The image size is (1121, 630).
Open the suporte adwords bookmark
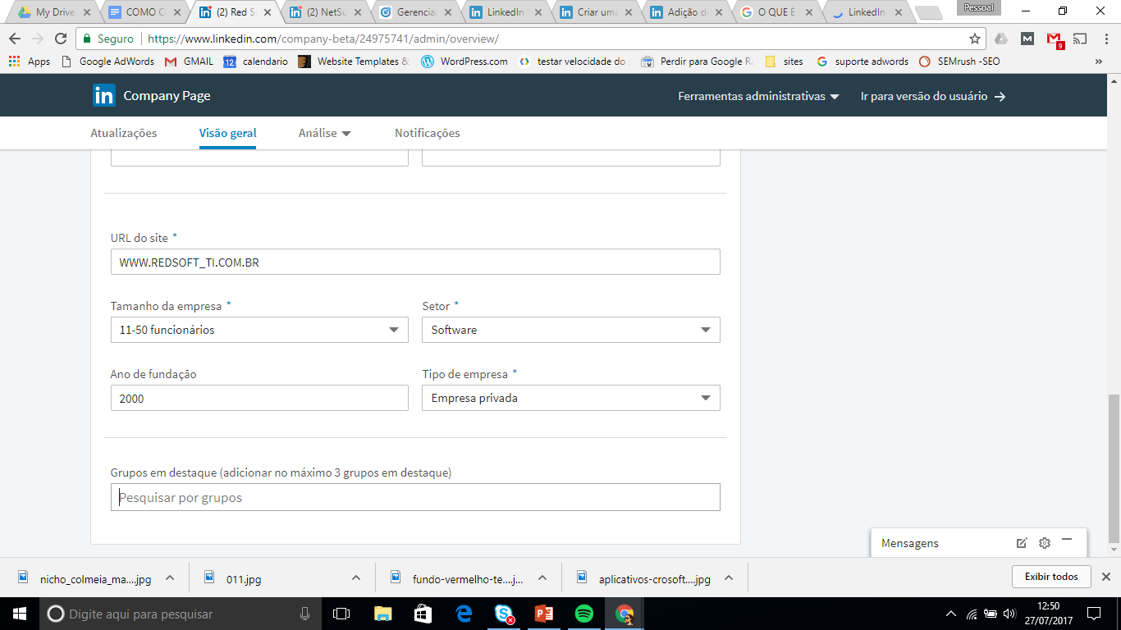click(863, 62)
